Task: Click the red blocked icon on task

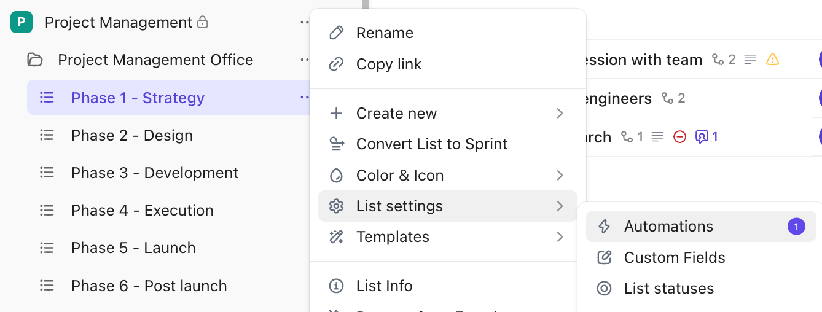Action: tap(679, 137)
